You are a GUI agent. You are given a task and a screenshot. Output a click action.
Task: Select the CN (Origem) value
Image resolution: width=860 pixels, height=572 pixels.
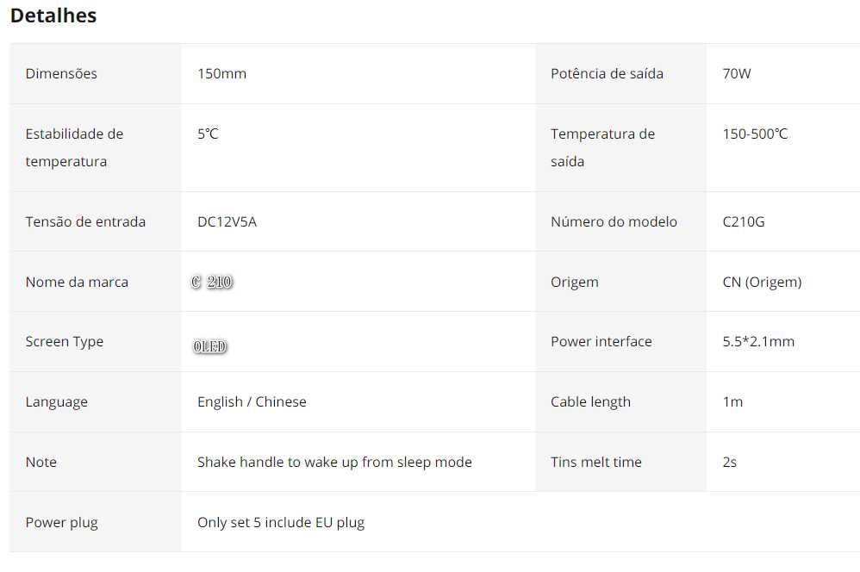tap(762, 282)
